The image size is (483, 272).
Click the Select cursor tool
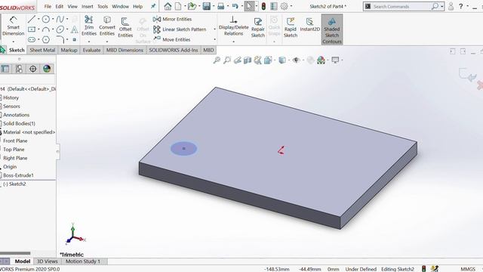[249, 6]
